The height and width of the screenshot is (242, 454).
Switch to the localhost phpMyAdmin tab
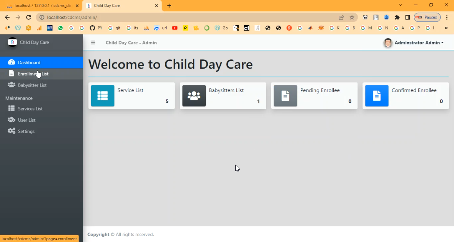pos(42,5)
